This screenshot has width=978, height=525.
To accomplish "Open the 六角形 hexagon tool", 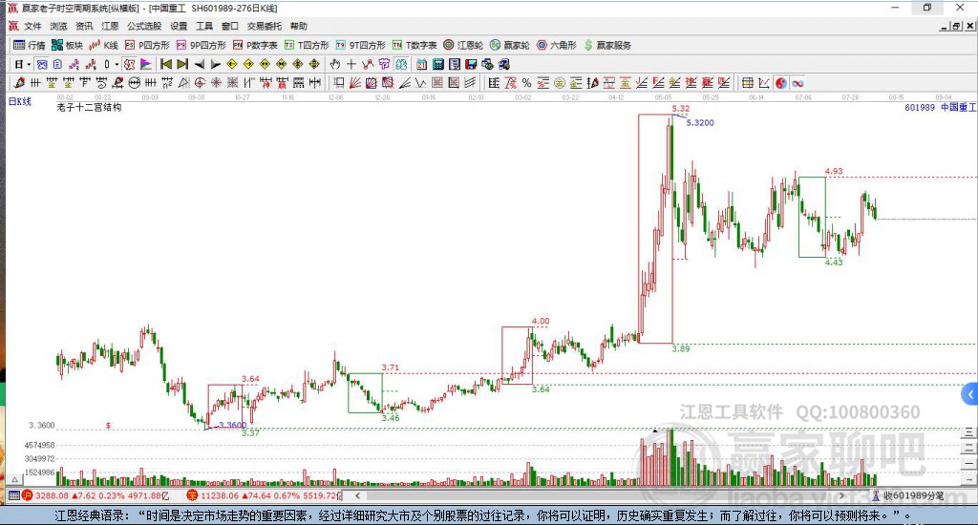I will coord(557,45).
